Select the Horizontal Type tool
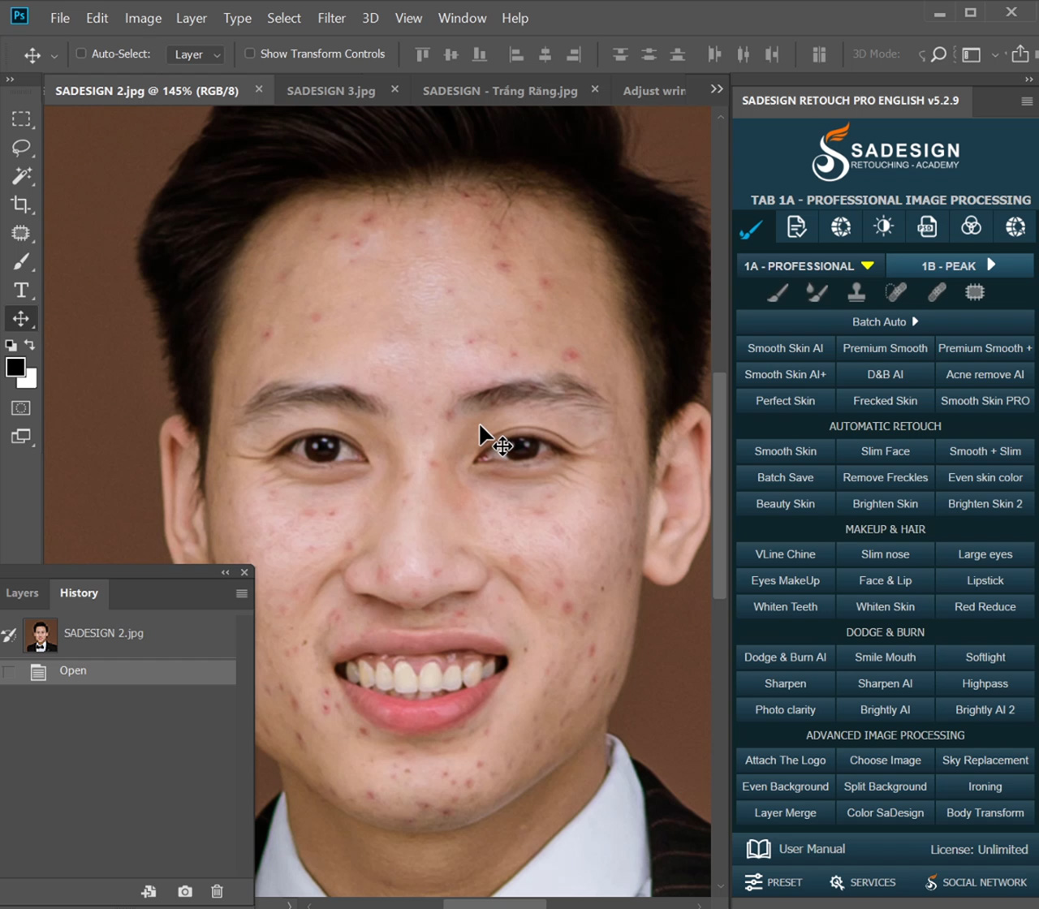Screen dimensions: 1039x909 coord(21,291)
